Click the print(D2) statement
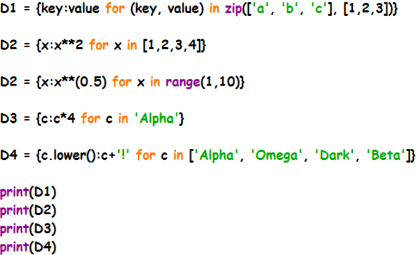Viewport: 417px width, 255px height. 28,210
